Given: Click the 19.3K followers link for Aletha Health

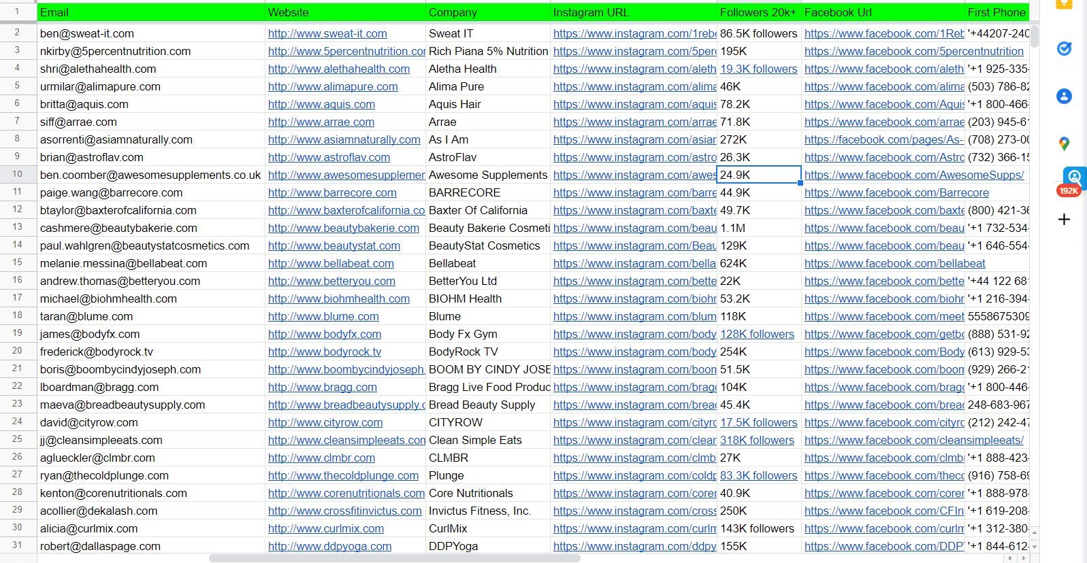Looking at the screenshot, I should (x=758, y=69).
